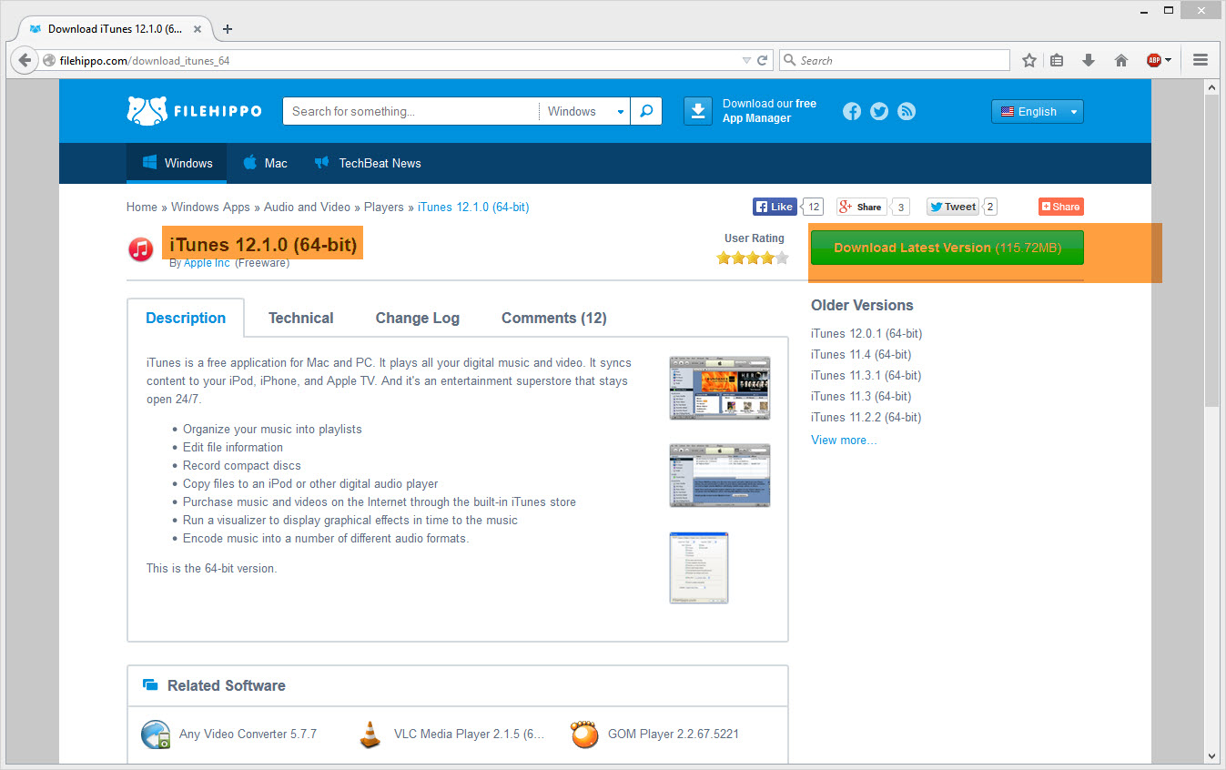Bookmark this page with the star icon
1226x770 pixels.
(1029, 60)
